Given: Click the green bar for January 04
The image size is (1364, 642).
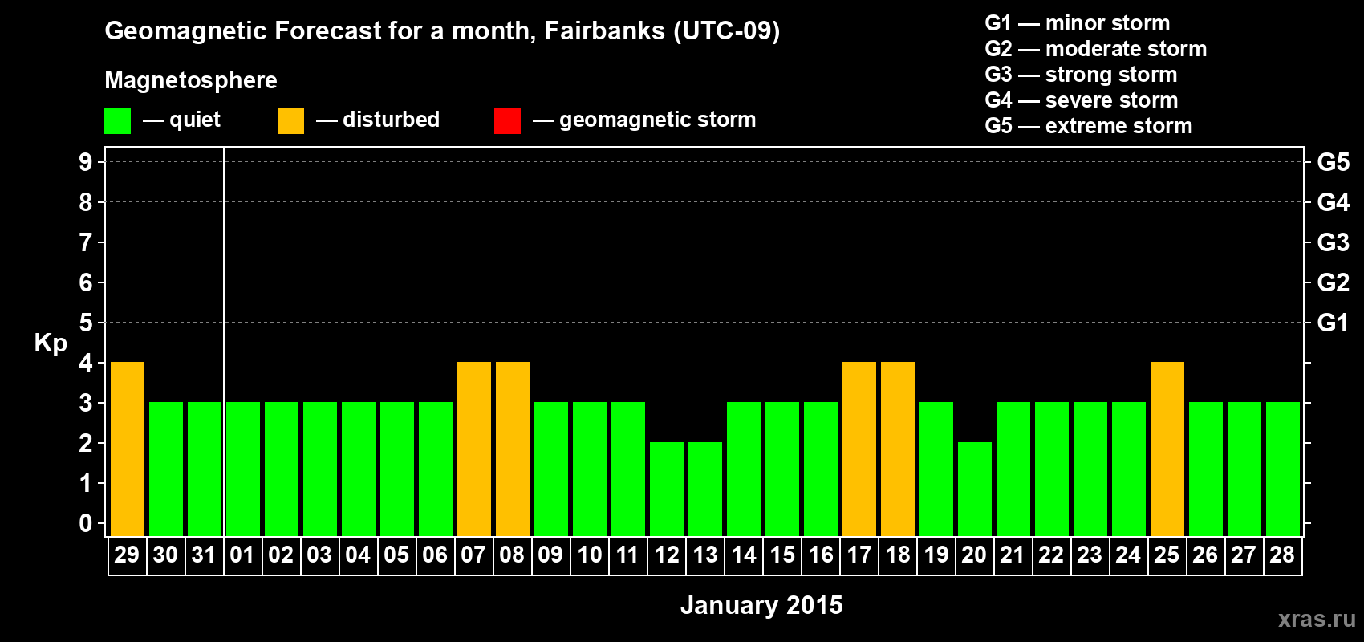Looking at the screenshot, I should tap(359, 469).
